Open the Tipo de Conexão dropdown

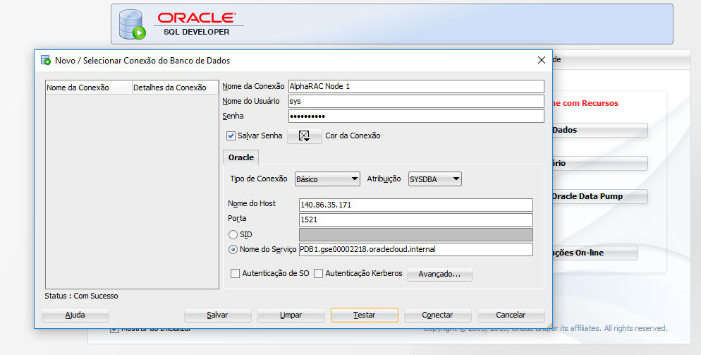point(327,179)
